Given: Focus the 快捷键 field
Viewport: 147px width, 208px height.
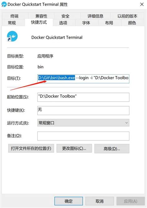Looking at the screenshot, I should tap(83, 111).
